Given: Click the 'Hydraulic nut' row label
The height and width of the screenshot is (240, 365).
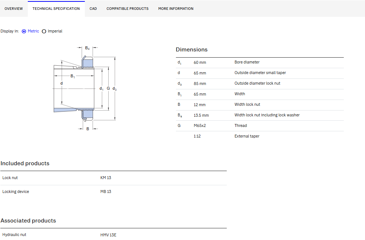Looking at the screenshot, I should click(14, 235).
